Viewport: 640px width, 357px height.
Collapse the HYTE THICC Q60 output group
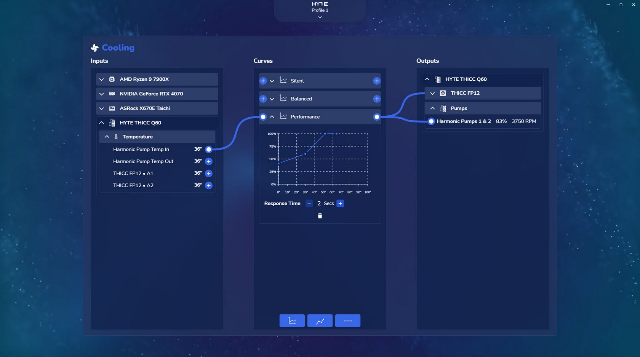pos(427,79)
